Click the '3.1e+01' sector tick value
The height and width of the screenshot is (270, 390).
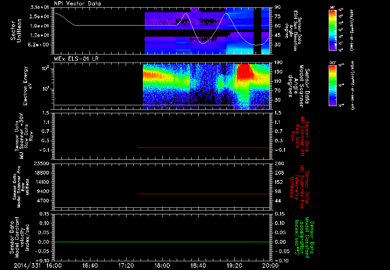click(40, 7)
